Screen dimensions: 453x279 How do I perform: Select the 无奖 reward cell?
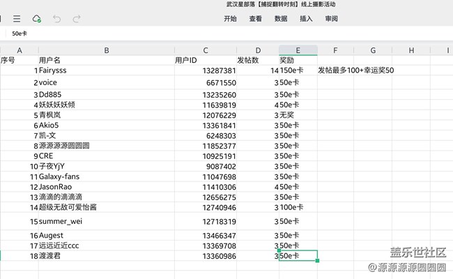298,115
